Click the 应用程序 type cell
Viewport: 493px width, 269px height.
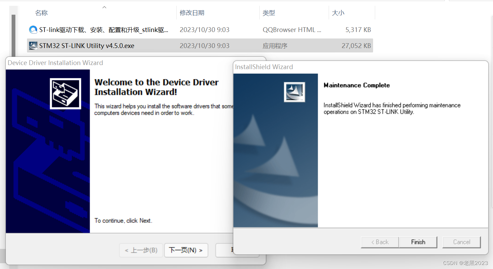[x=275, y=46]
